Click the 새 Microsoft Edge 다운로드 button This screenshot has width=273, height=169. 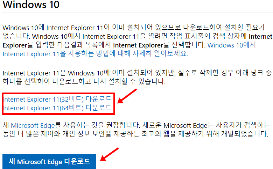pyautogui.click(x=49, y=162)
